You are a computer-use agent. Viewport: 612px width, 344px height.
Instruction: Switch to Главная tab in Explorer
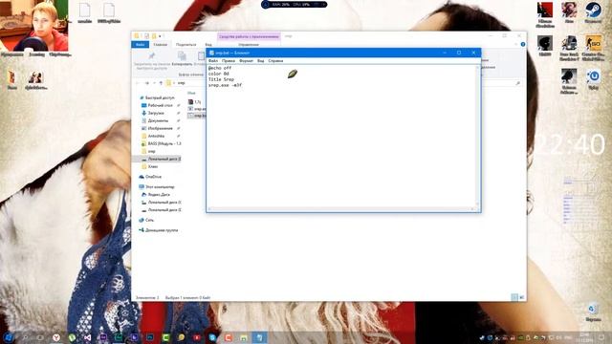tap(160, 45)
